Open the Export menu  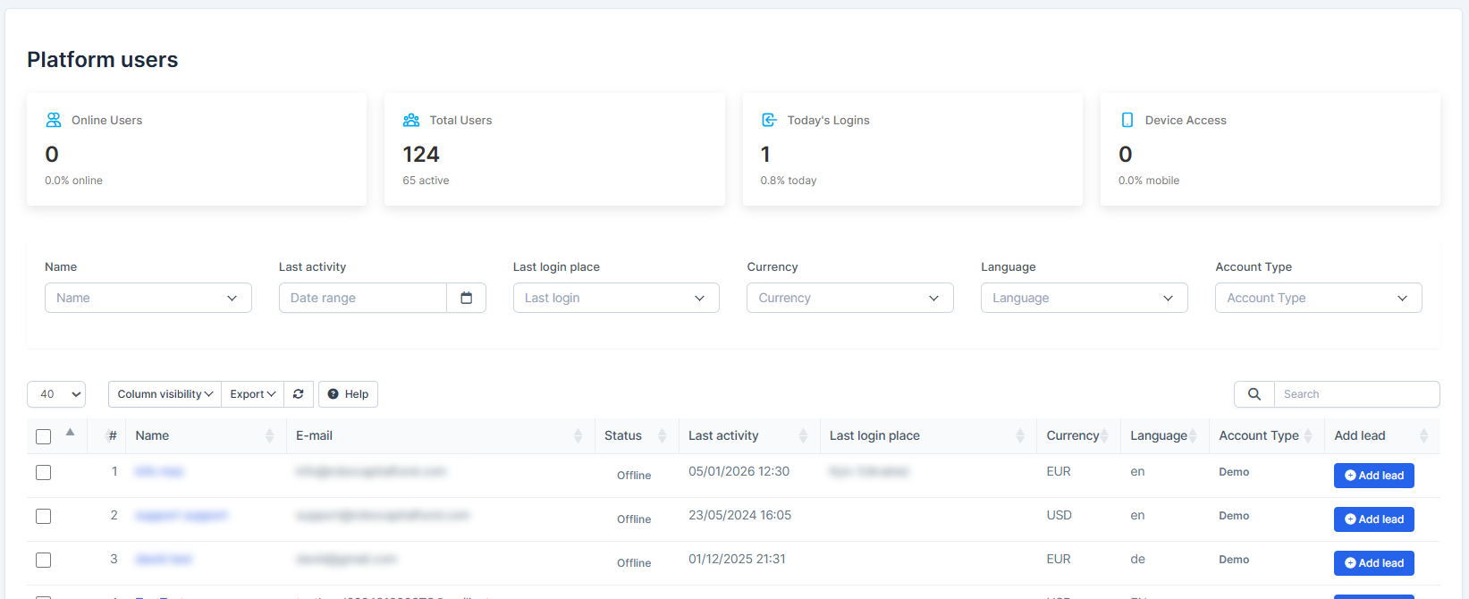[x=252, y=394]
